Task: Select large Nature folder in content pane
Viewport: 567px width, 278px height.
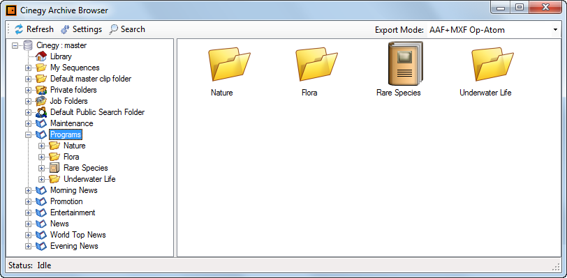Action: click(229, 64)
